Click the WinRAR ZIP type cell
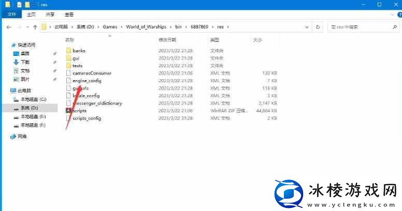This screenshot has width=402, height=211. point(229,111)
